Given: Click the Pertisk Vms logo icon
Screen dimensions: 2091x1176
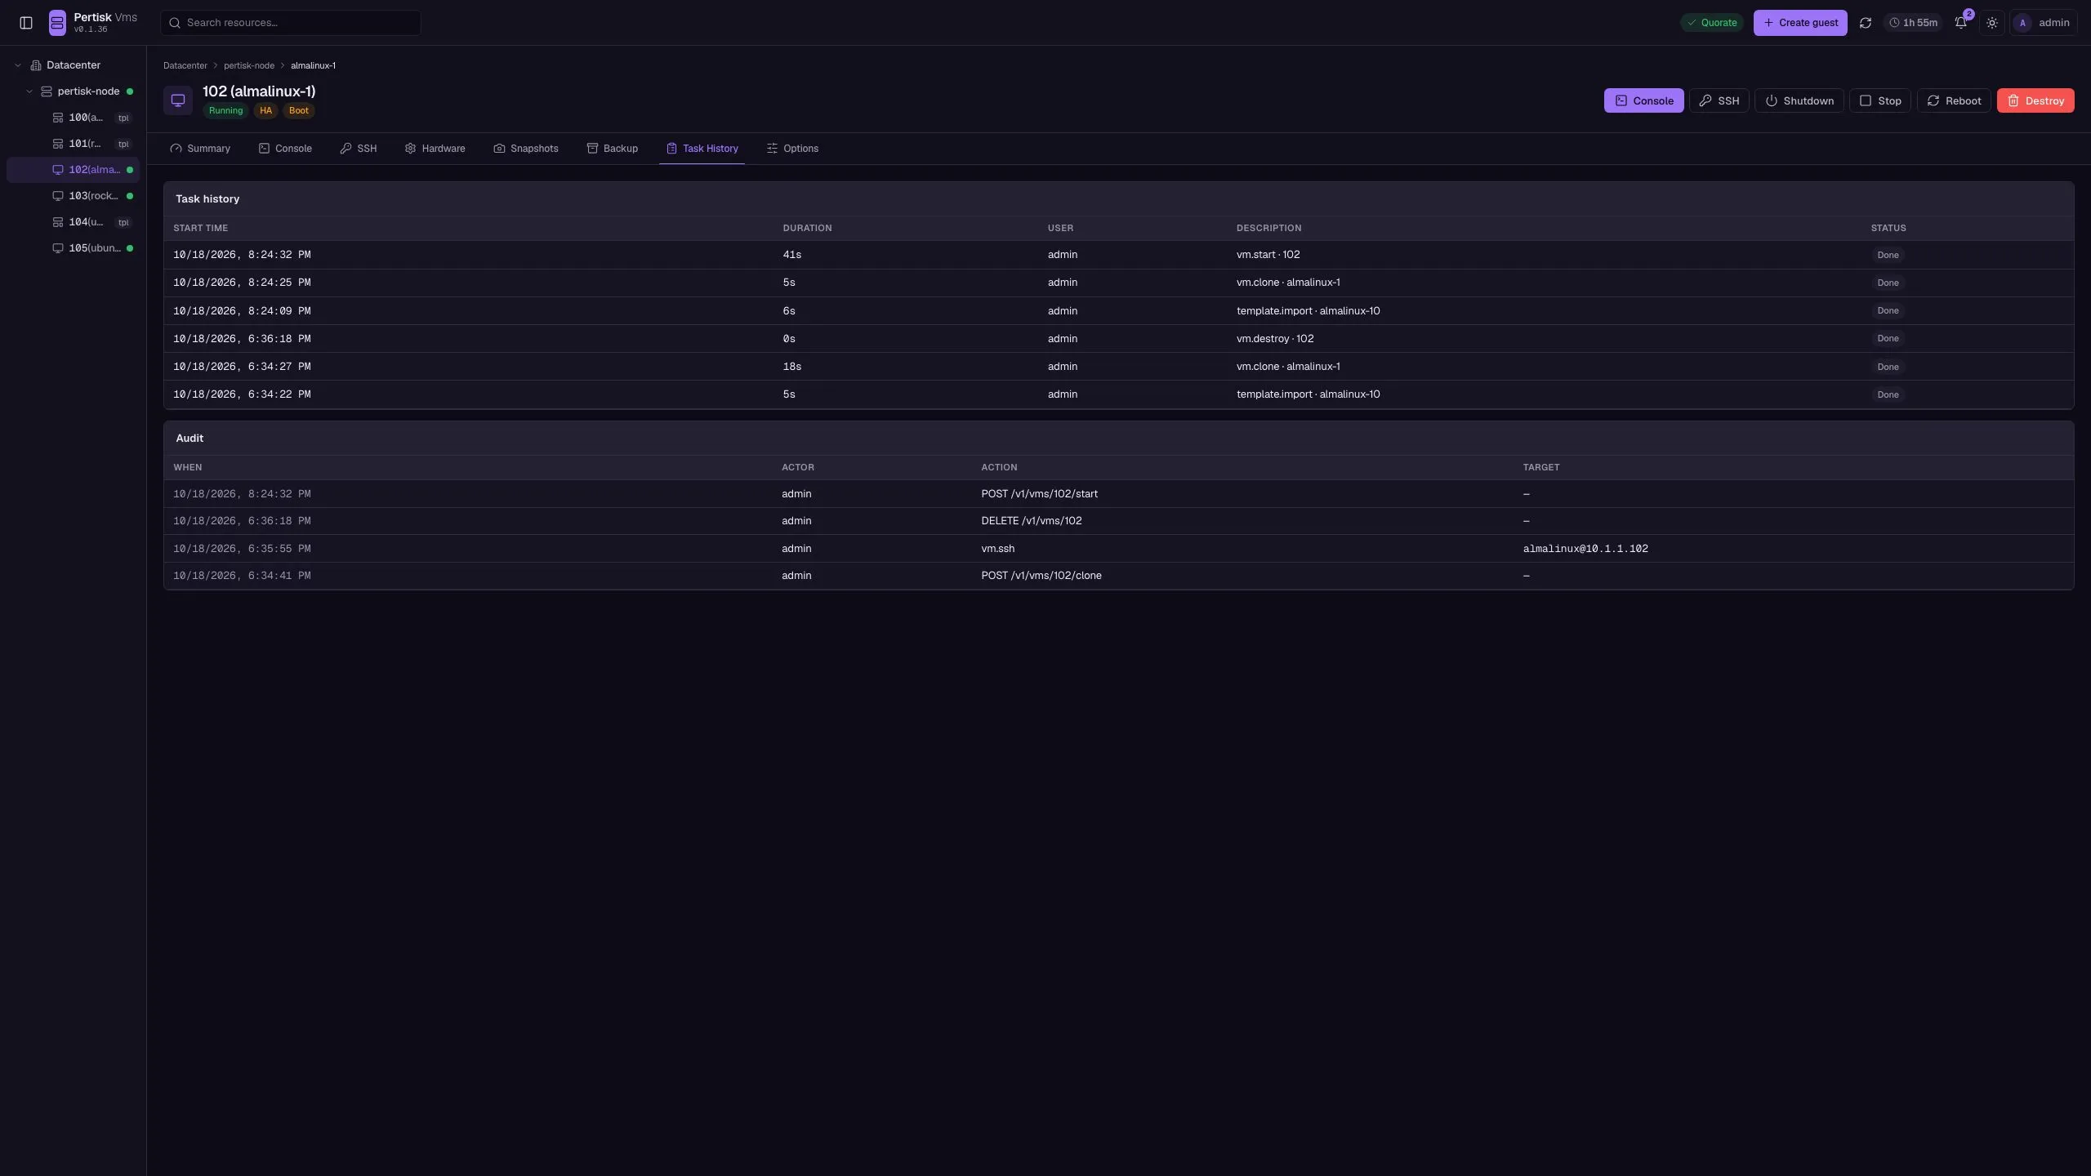Looking at the screenshot, I should (x=57, y=23).
